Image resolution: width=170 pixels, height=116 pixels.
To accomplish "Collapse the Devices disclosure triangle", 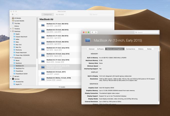I will (x=11, y=79).
